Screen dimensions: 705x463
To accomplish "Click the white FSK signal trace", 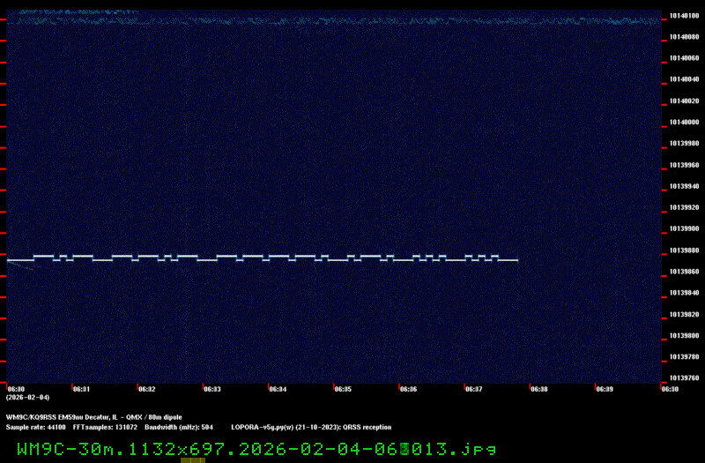I will point(264,258).
